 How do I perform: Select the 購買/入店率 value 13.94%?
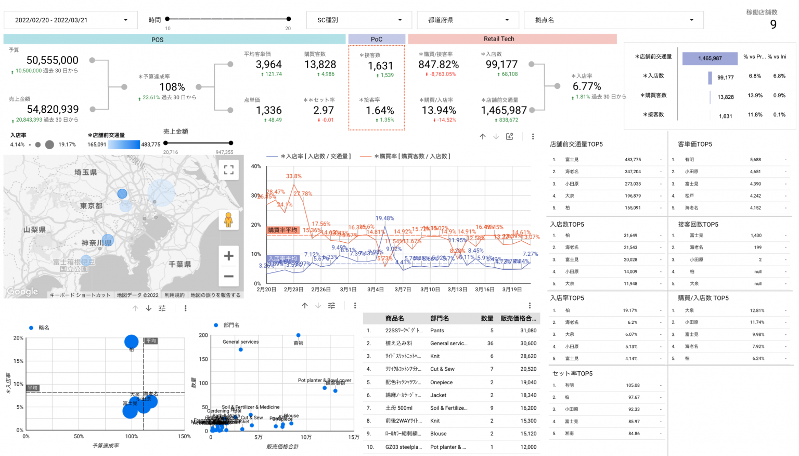tap(439, 110)
